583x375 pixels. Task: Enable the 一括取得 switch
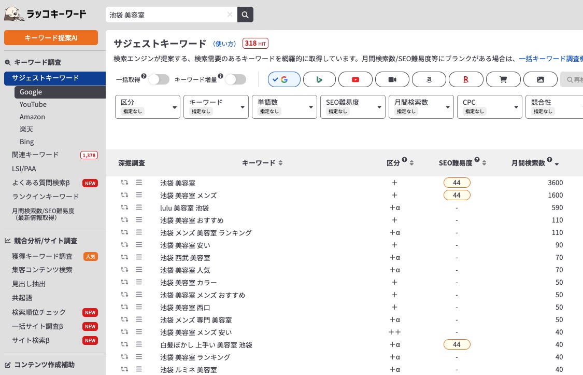pyautogui.click(x=159, y=79)
